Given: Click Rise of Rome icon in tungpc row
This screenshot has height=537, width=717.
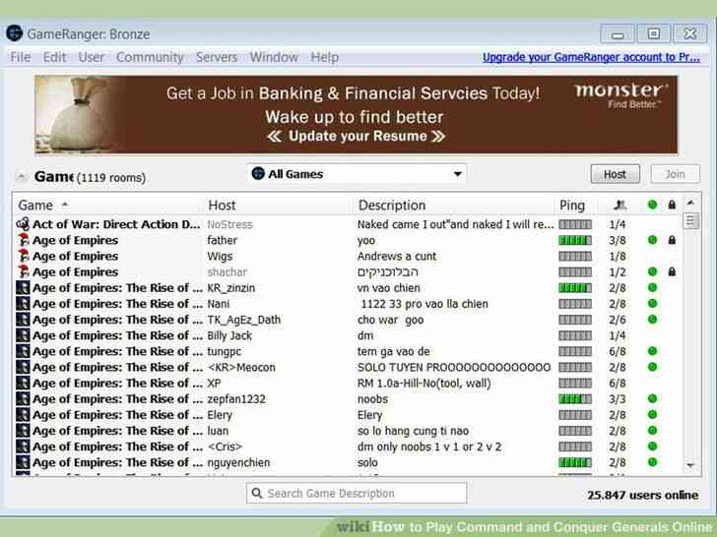Looking at the screenshot, I should (x=23, y=352).
